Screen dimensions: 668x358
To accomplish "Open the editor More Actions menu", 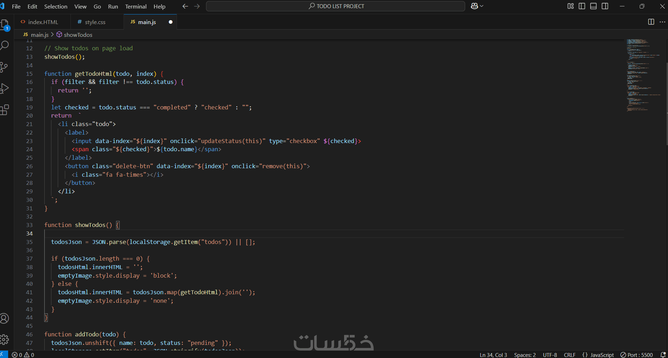I will [x=662, y=22].
